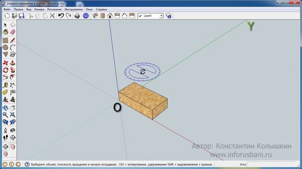Choose the Circle drawing tool
Screen dimensions: 302x169
[5, 47]
